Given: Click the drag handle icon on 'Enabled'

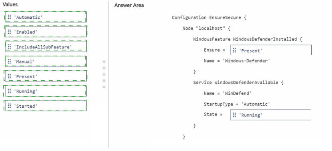Looking at the screenshot, I should click(x=9, y=32).
